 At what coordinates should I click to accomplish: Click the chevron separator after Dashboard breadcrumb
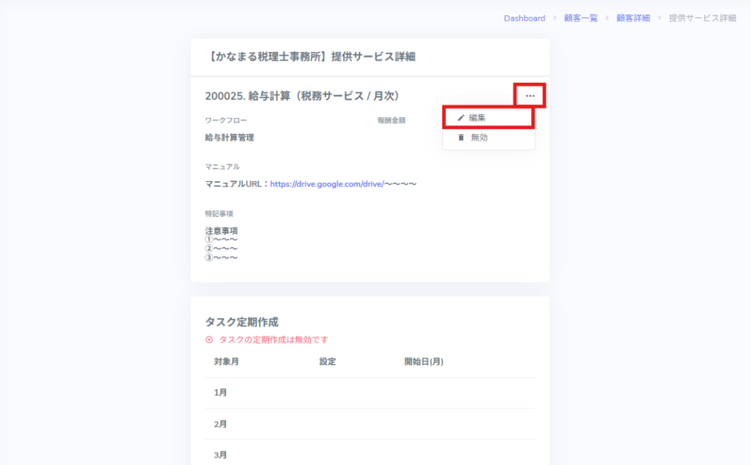(x=554, y=18)
